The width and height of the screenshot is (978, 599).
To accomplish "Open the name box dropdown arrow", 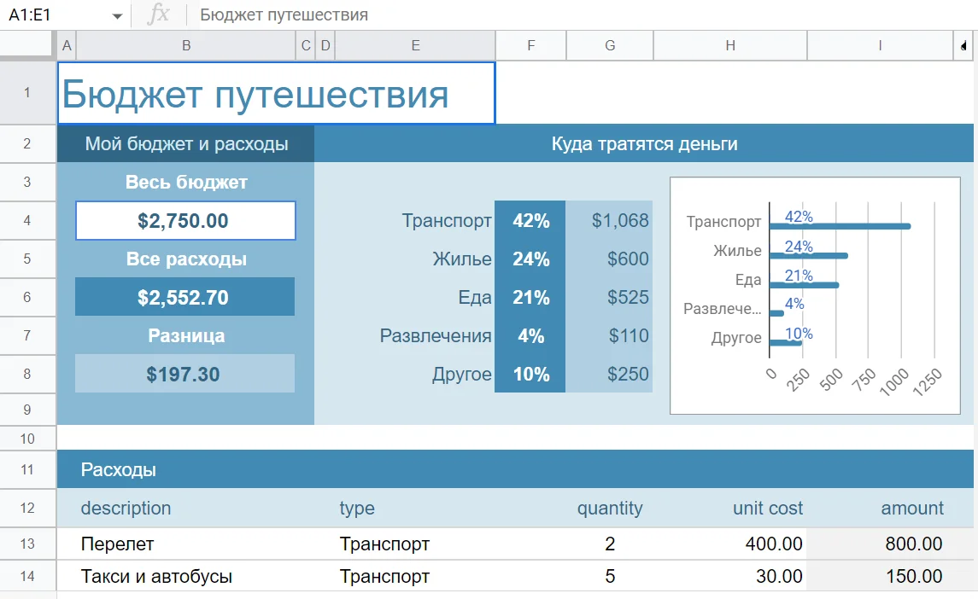I will 117,15.
